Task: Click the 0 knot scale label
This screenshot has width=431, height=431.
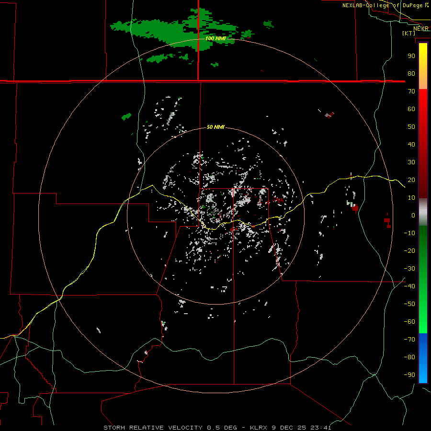Action: coord(413,215)
